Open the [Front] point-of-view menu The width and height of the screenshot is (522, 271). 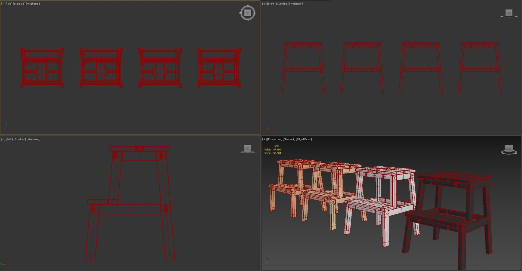(x=271, y=4)
